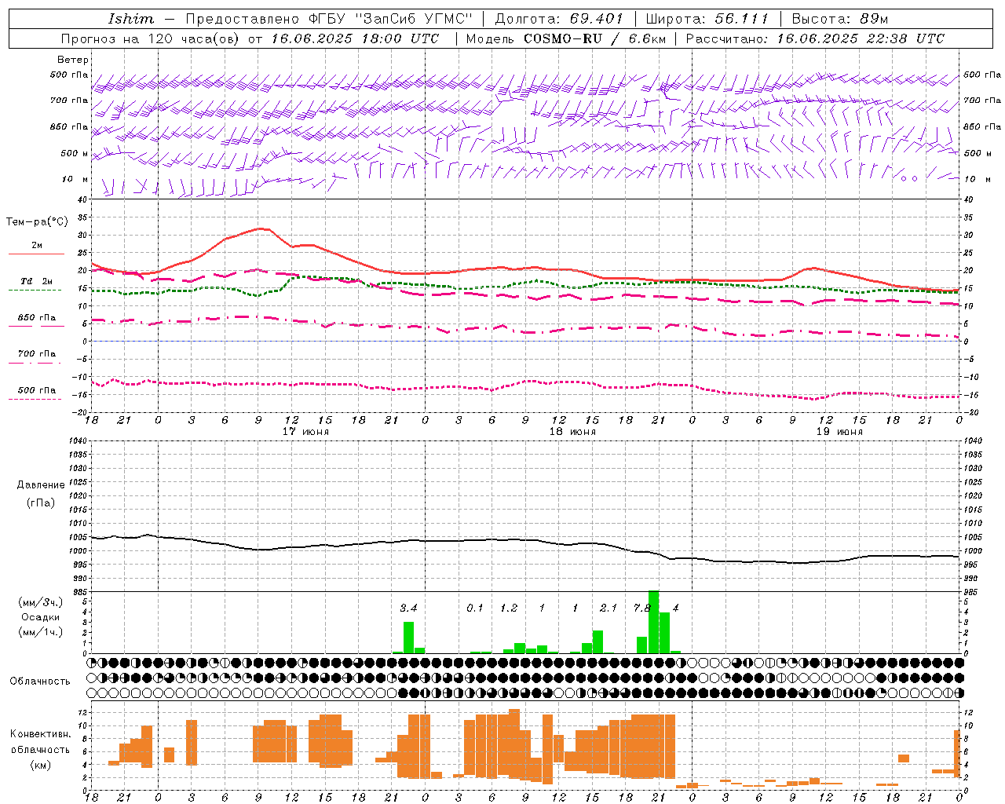The width and height of the screenshot is (1005, 804).
Task: Click the "Высота: 89м" header value
Action: point(839,19)
